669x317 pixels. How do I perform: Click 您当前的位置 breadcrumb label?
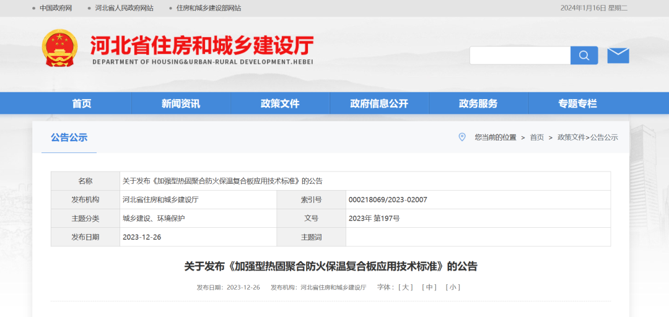tap(496, 137)
